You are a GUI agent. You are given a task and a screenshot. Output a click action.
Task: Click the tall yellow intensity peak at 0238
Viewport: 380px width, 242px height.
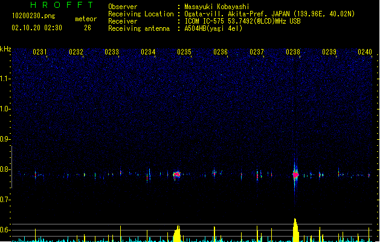pos(295,230)
